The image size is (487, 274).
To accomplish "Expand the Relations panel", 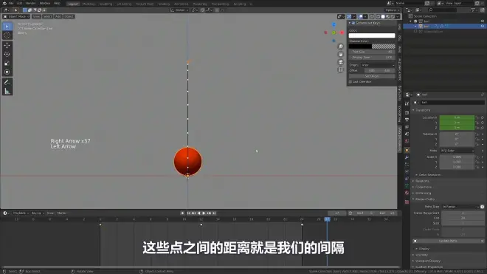I will (x=422, y=181).
